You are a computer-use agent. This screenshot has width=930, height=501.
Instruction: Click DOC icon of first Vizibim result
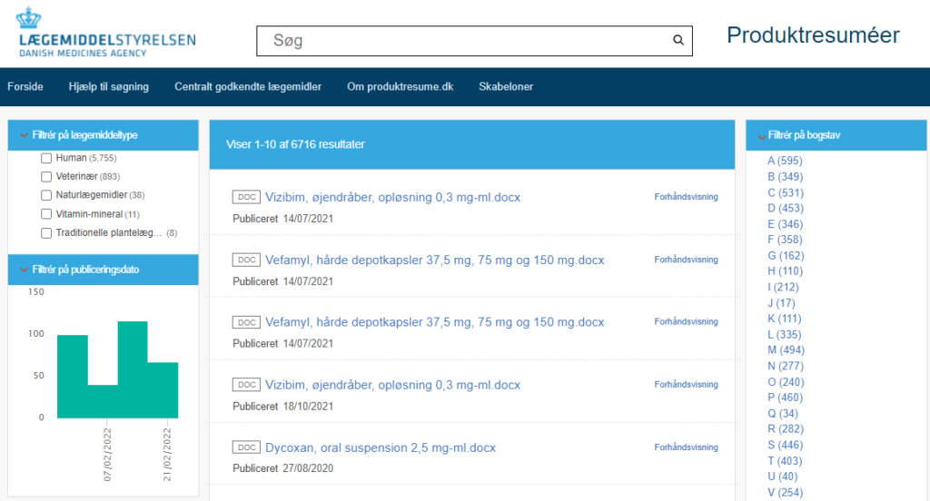click(245, 197)
